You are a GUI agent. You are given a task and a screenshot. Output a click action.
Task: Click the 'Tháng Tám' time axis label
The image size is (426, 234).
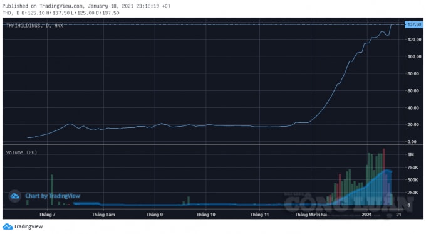103,215
